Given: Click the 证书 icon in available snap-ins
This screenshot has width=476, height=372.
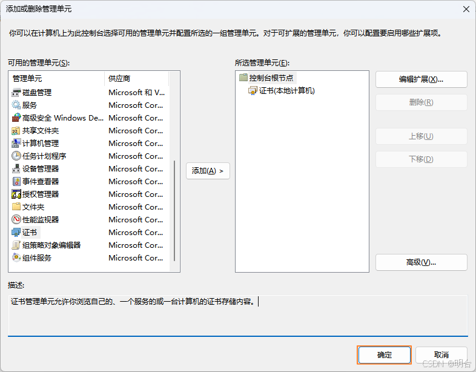Looking at the screenshot, I should 16,233.
